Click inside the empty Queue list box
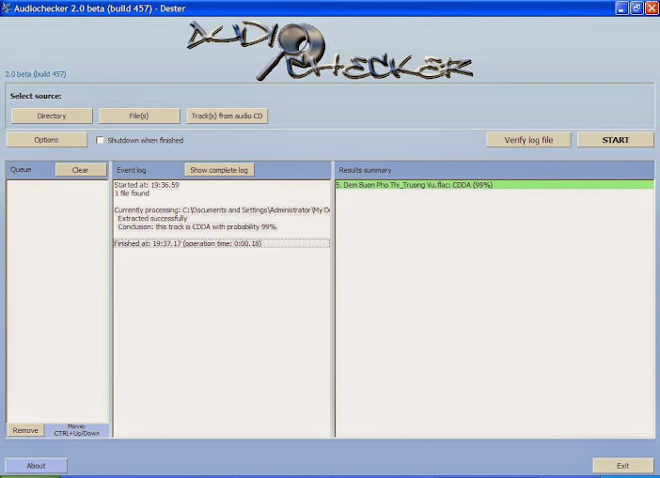Viewport: 660px width, 478px height. (57, 301)
